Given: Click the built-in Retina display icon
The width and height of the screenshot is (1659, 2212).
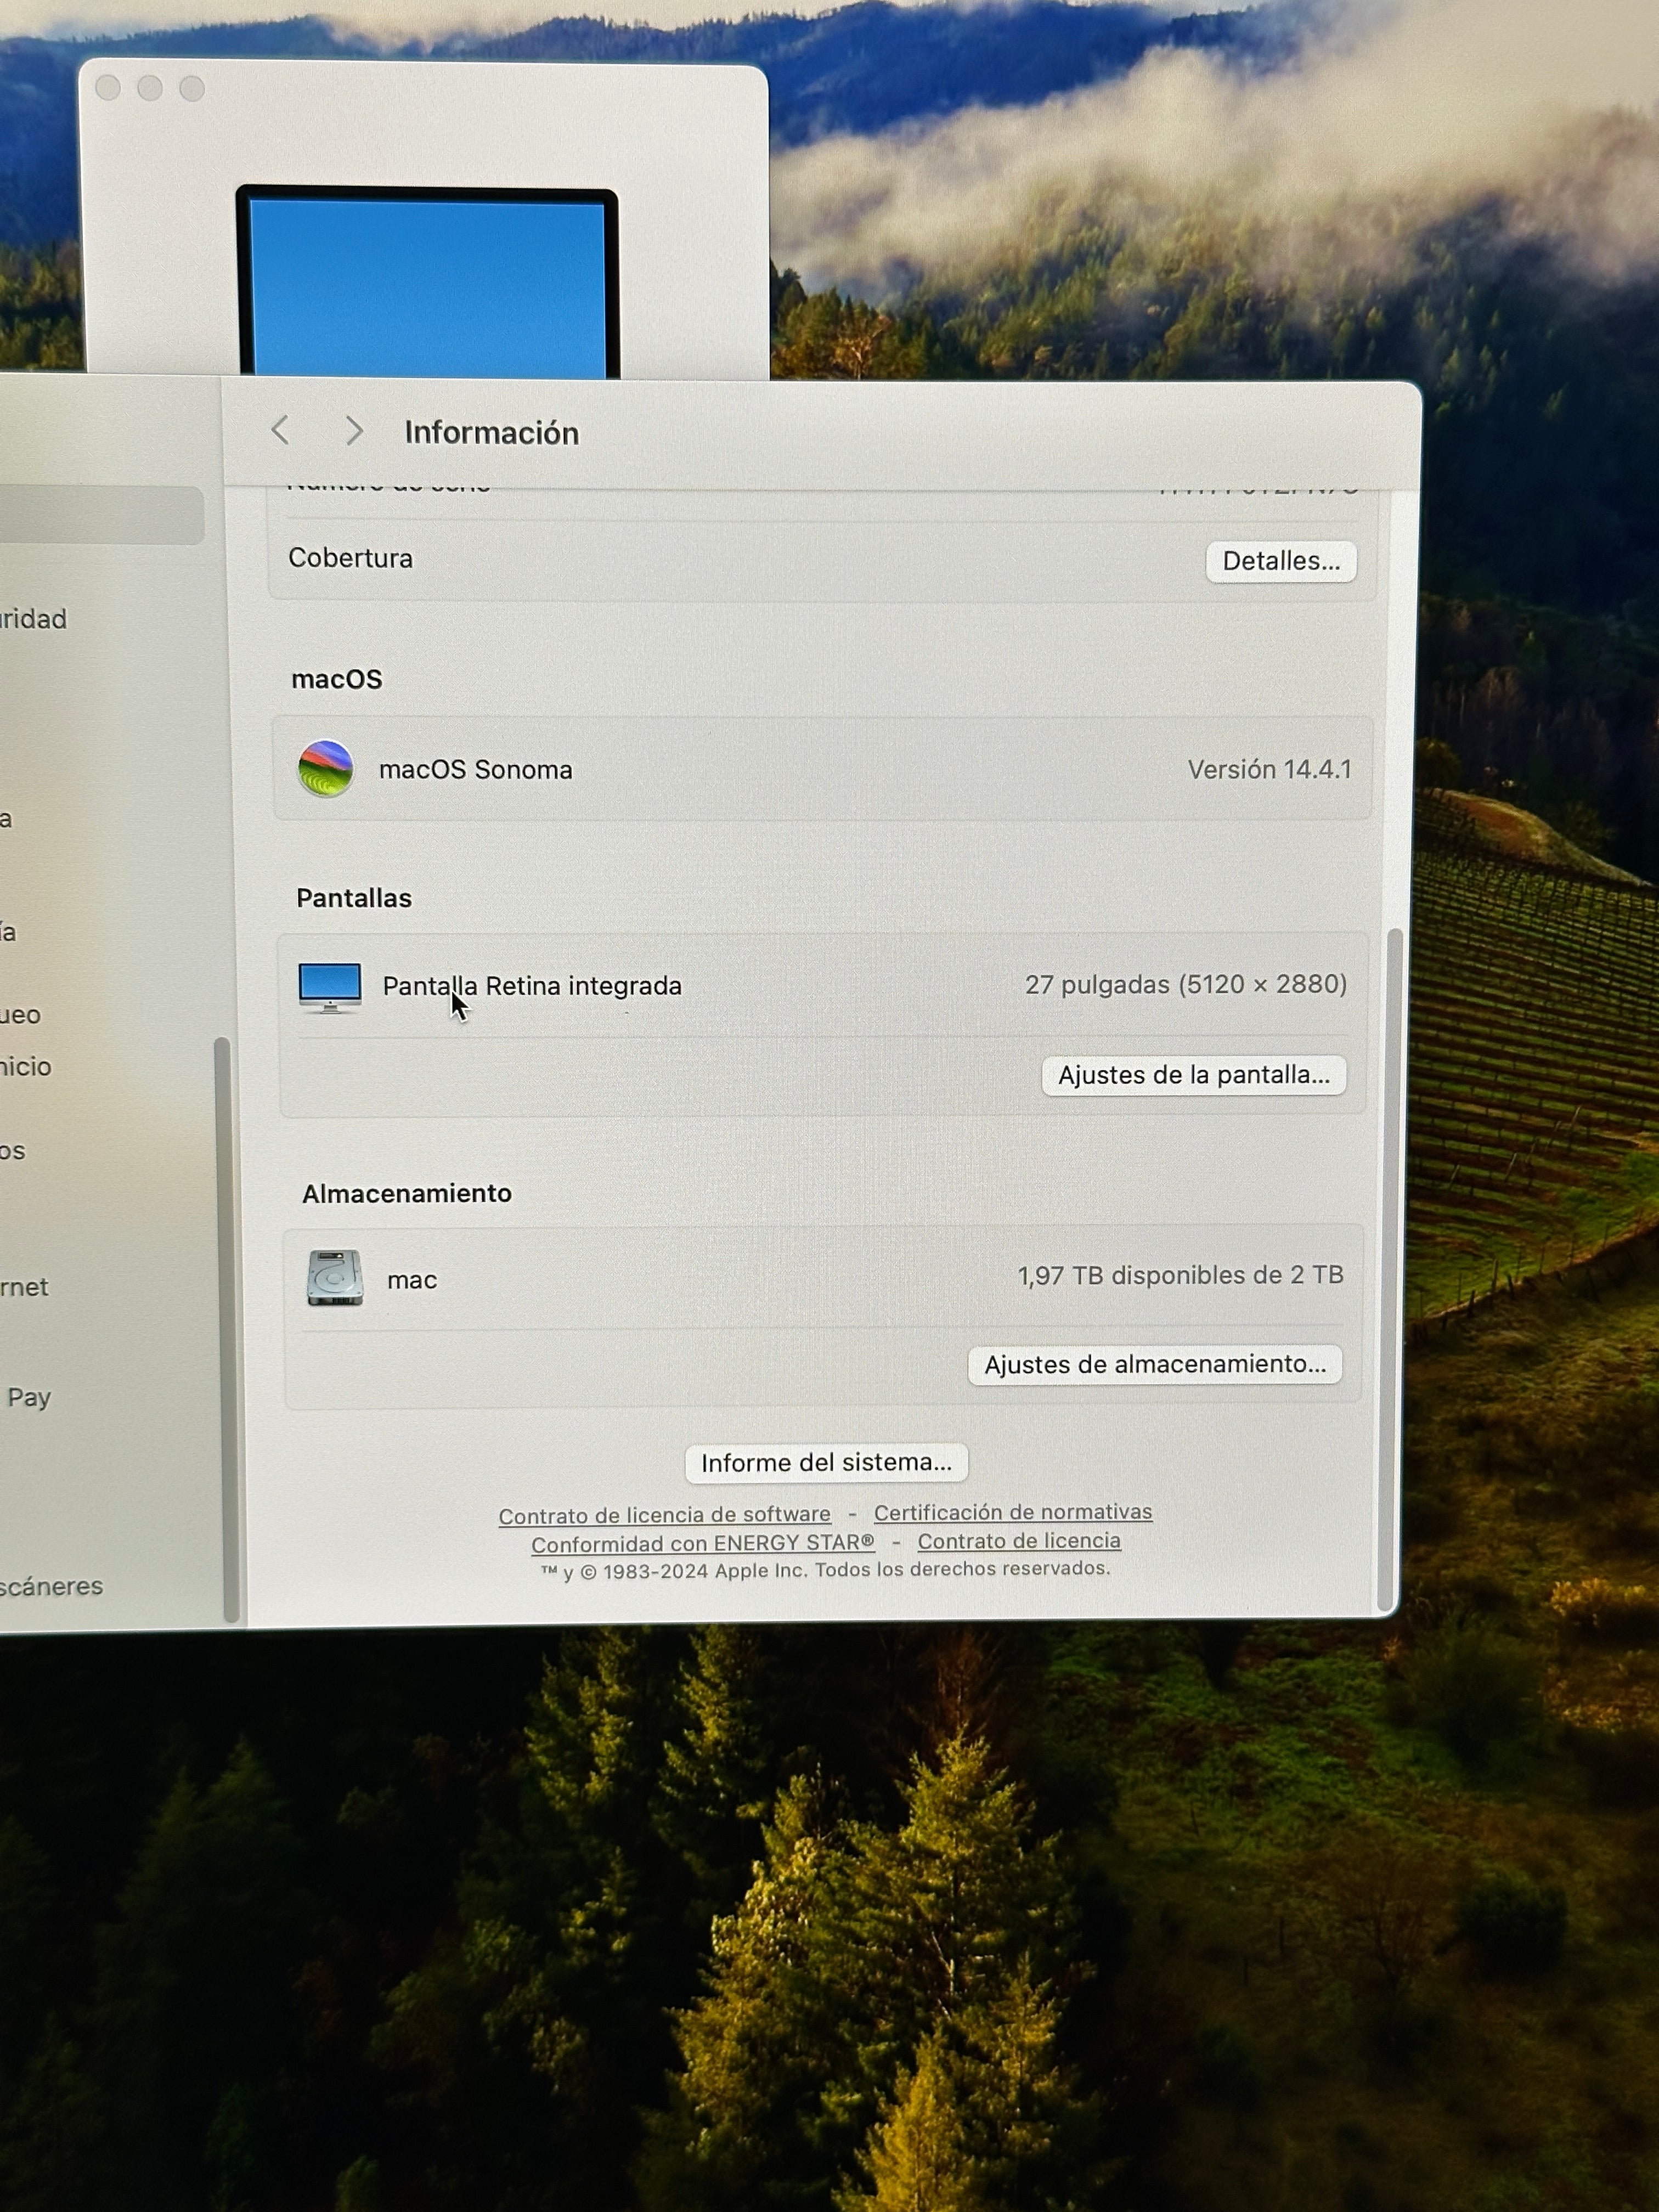Looking at the screenshot, I should pyautogui.click(x=330, y=987).
